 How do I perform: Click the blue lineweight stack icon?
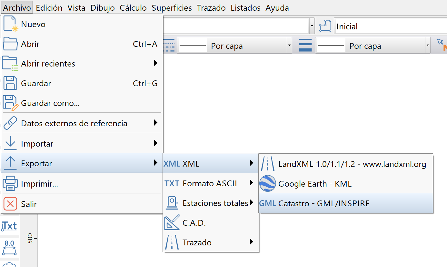tap(305, 45)
